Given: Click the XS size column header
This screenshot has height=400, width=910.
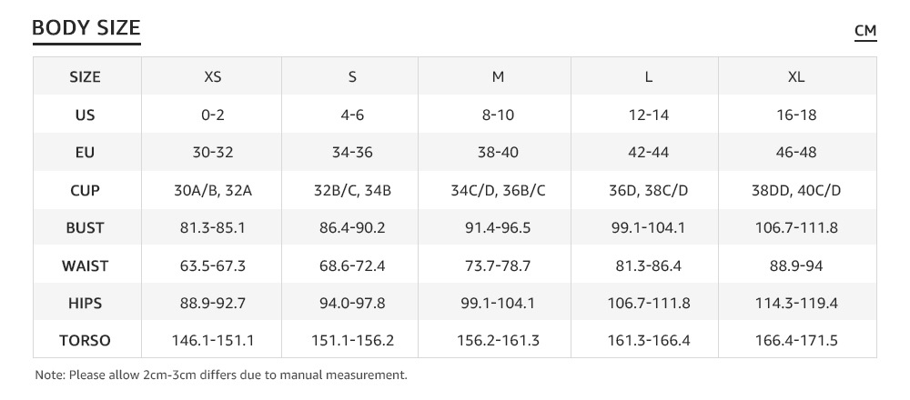Looking at the screenshot, I should click(212, 77).
